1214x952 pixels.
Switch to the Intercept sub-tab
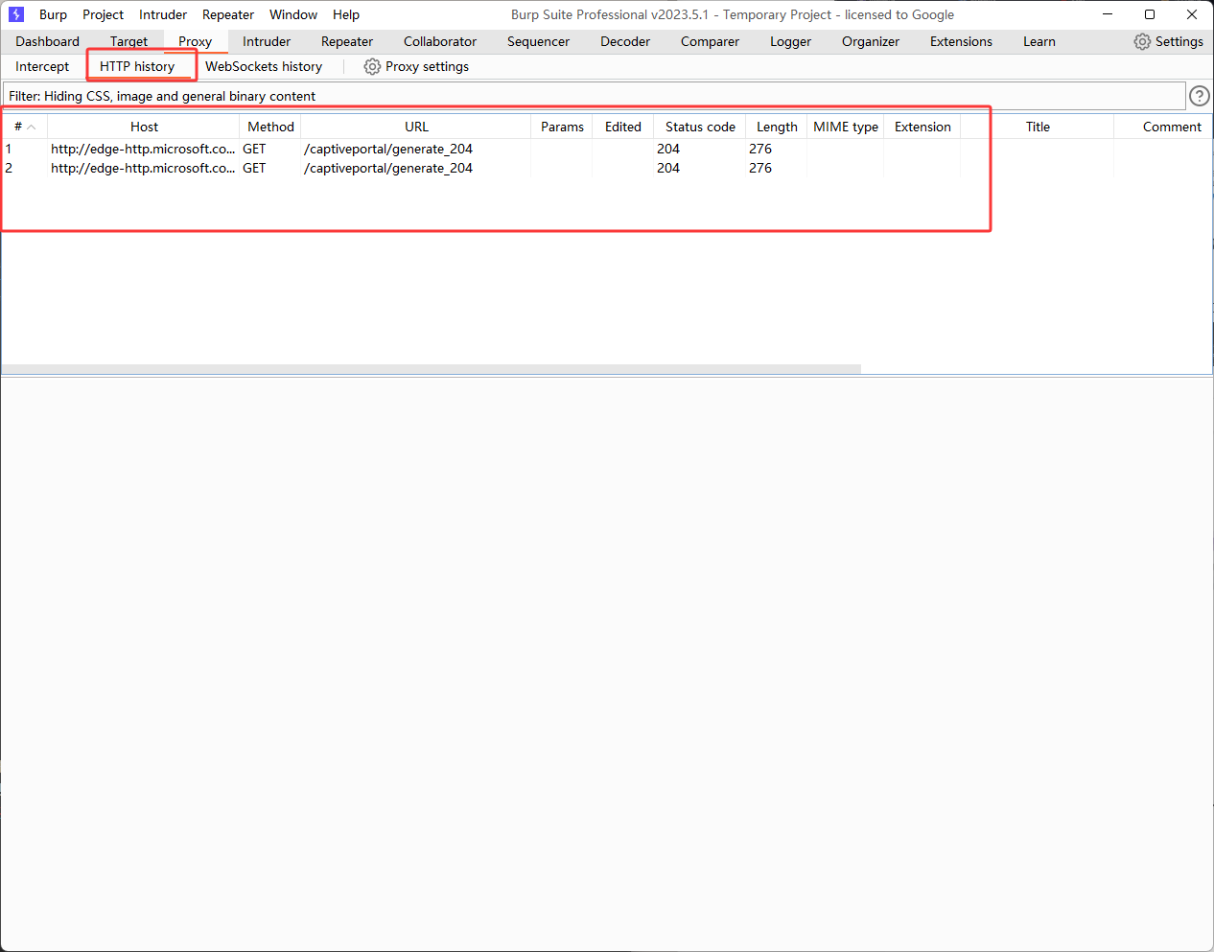pyautogui.click(x=42, y=66)
